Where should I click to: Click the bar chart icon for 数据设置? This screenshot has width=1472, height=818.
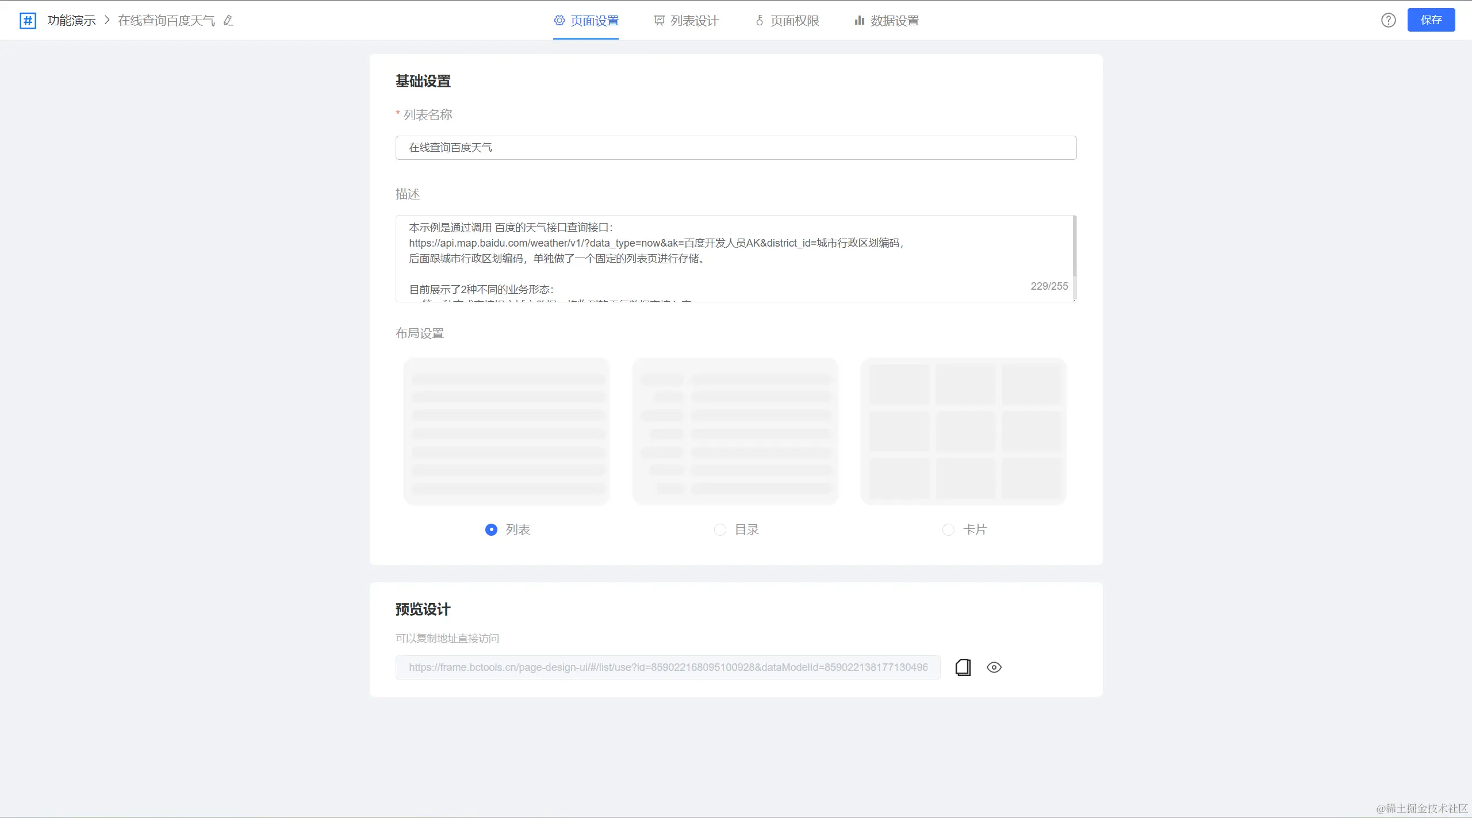[859, 21]
